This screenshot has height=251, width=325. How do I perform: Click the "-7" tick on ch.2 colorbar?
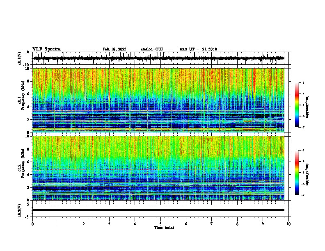(303, 195)
